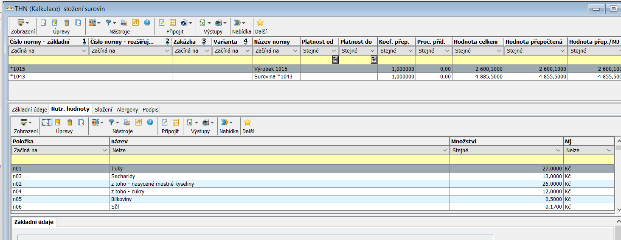The width and height of the screenshot is (621, 240).
Task: Click the Excel export icon in top toolbar
Action: pos(203,23)
